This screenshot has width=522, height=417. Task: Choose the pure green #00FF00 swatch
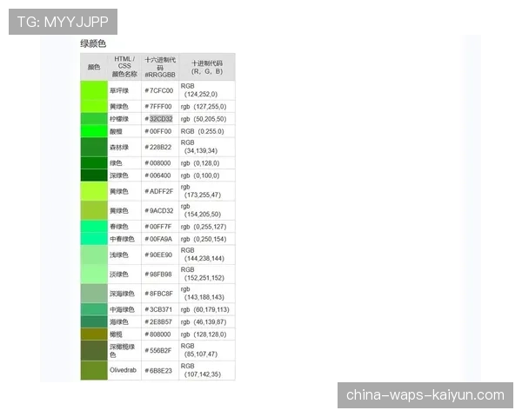pos(94,131)
